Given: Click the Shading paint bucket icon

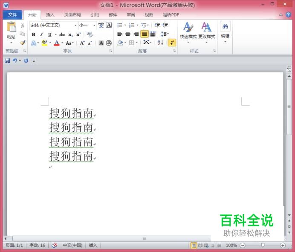Looking at the screenshot, I should coord(120,43).
